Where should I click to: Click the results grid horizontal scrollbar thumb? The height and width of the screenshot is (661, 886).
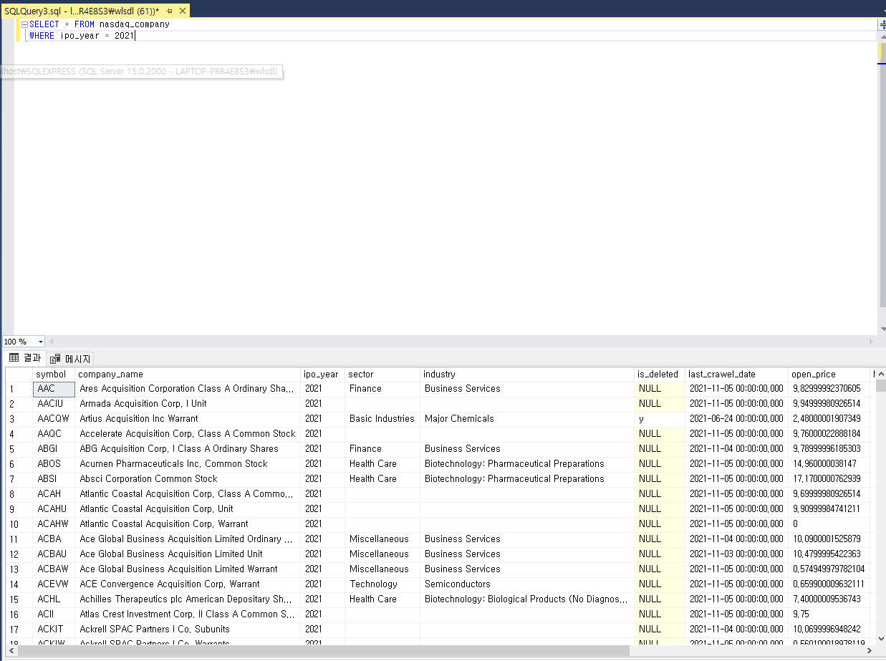coord(324,651)
